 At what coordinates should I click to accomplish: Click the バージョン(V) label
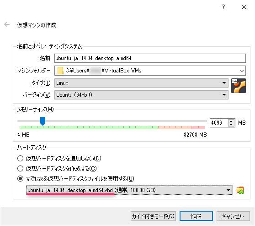coord(37,95)
